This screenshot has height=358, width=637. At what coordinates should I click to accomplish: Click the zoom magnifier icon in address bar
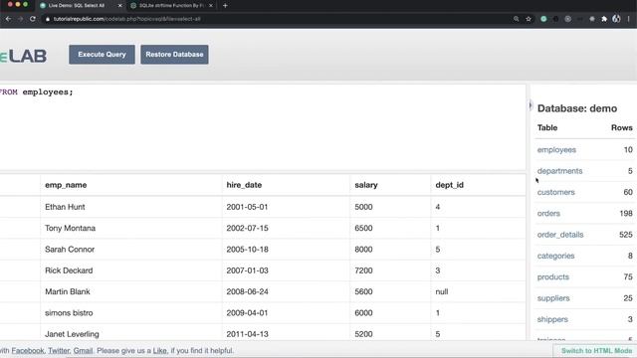coord(516,19)
